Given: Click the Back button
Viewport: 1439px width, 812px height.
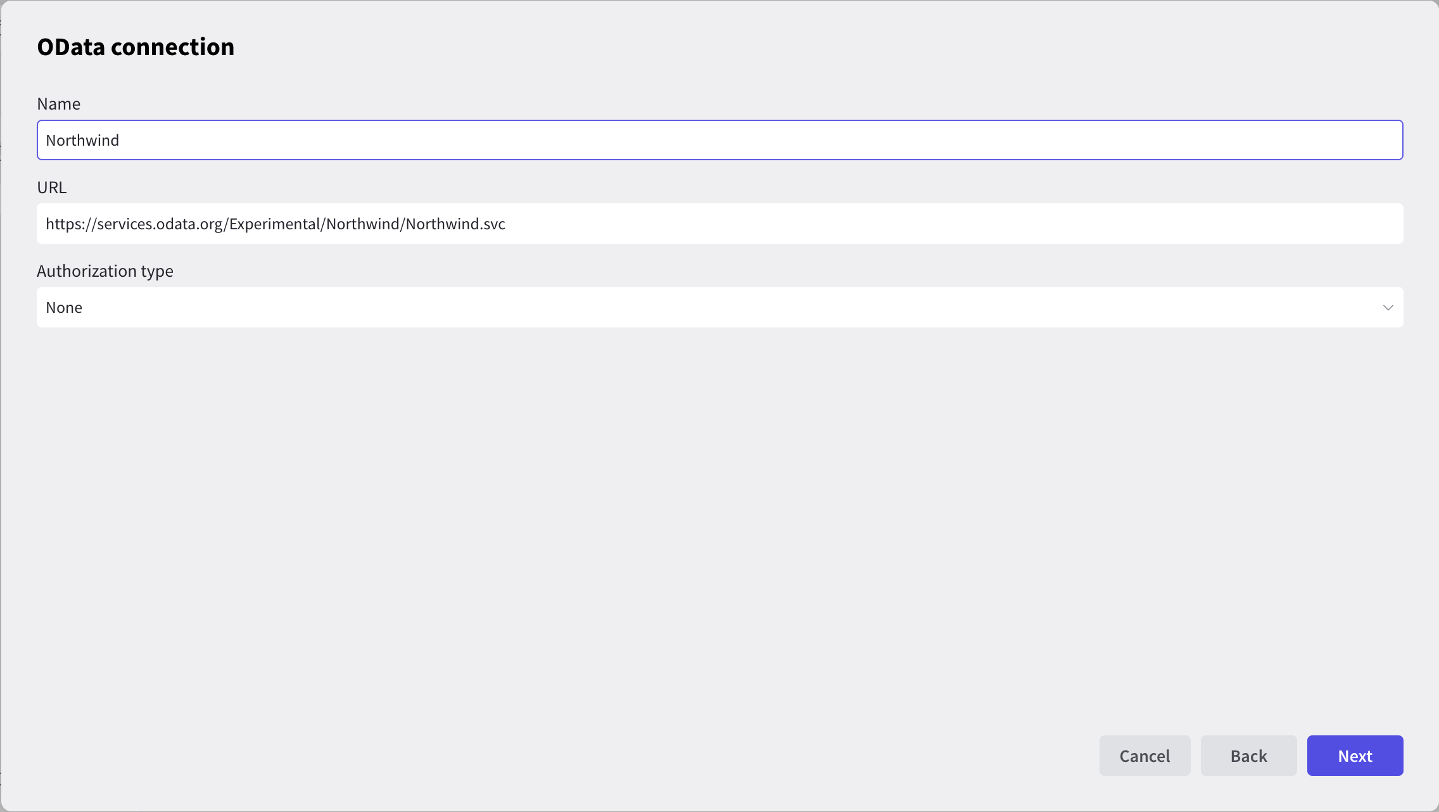Looking at the screenshot, I should pos(1248,756).
